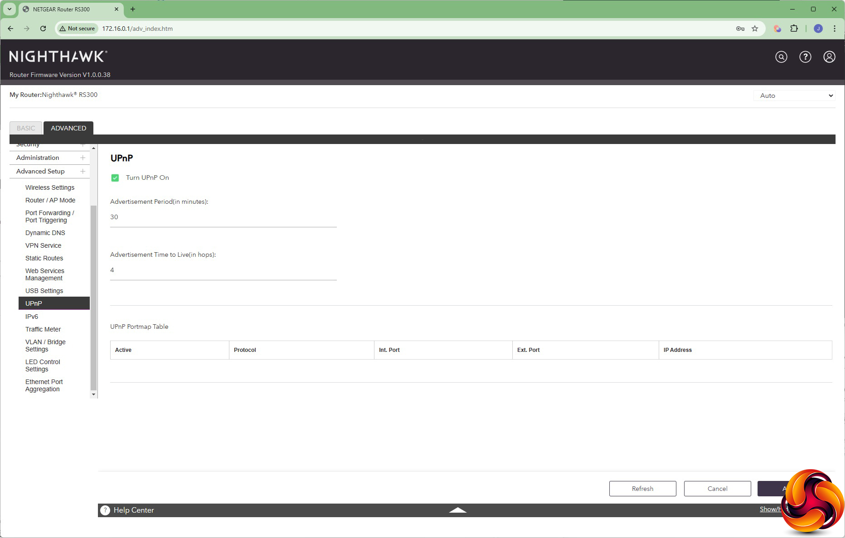Open IPv6 settings

pyautogui.click(x=32, y=317)
